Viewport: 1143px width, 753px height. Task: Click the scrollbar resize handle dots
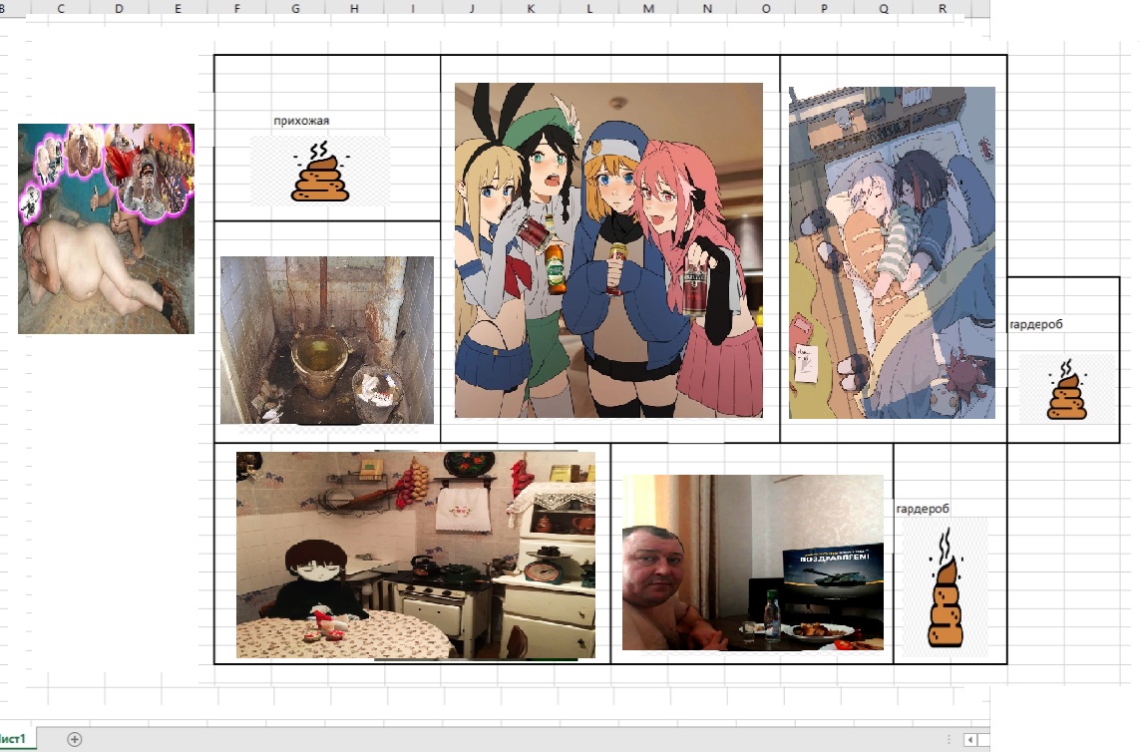948,740
